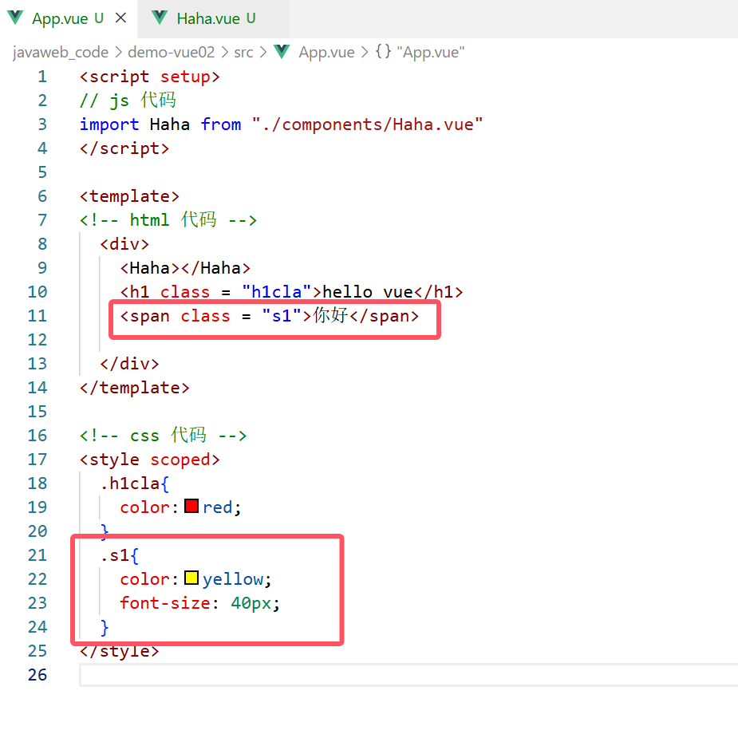Click line number 11 in the gutter

pos(37,315)
